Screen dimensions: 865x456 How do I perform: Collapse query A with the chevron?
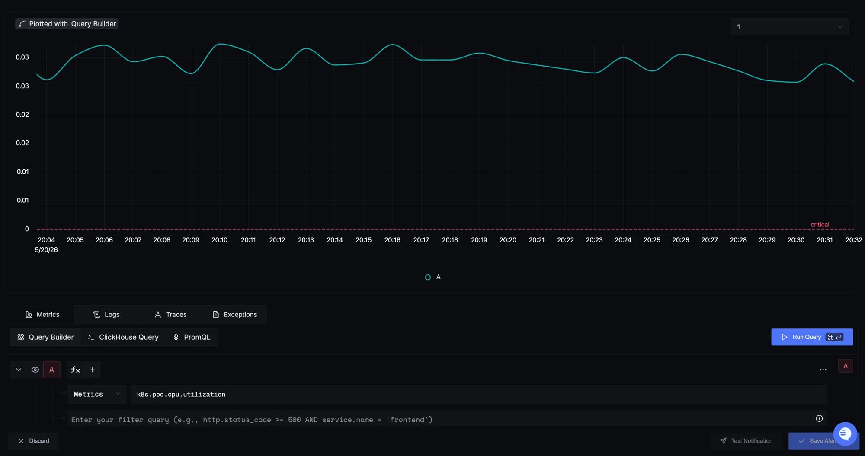pyautogui.click(x=19, y=370)
